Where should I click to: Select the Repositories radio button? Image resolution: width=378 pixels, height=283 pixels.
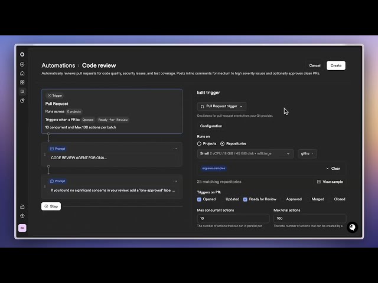[222, 144]
